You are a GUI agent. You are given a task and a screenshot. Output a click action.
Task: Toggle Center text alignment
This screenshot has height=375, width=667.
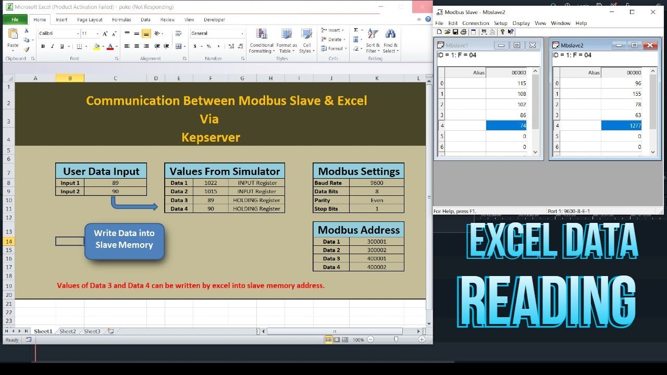pos(137,46)
